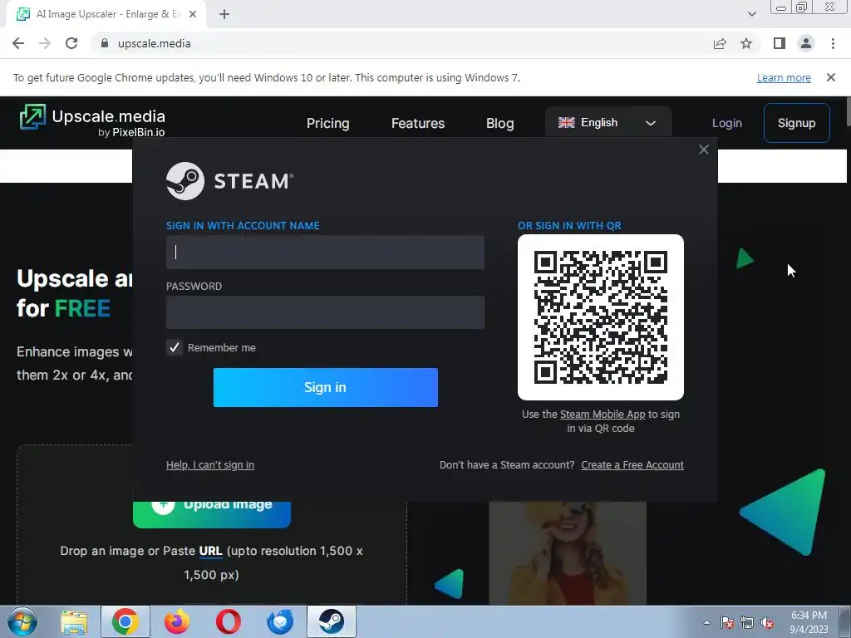
Task: Open the clock showing 6:34 PM
Action: coord(809,622)
